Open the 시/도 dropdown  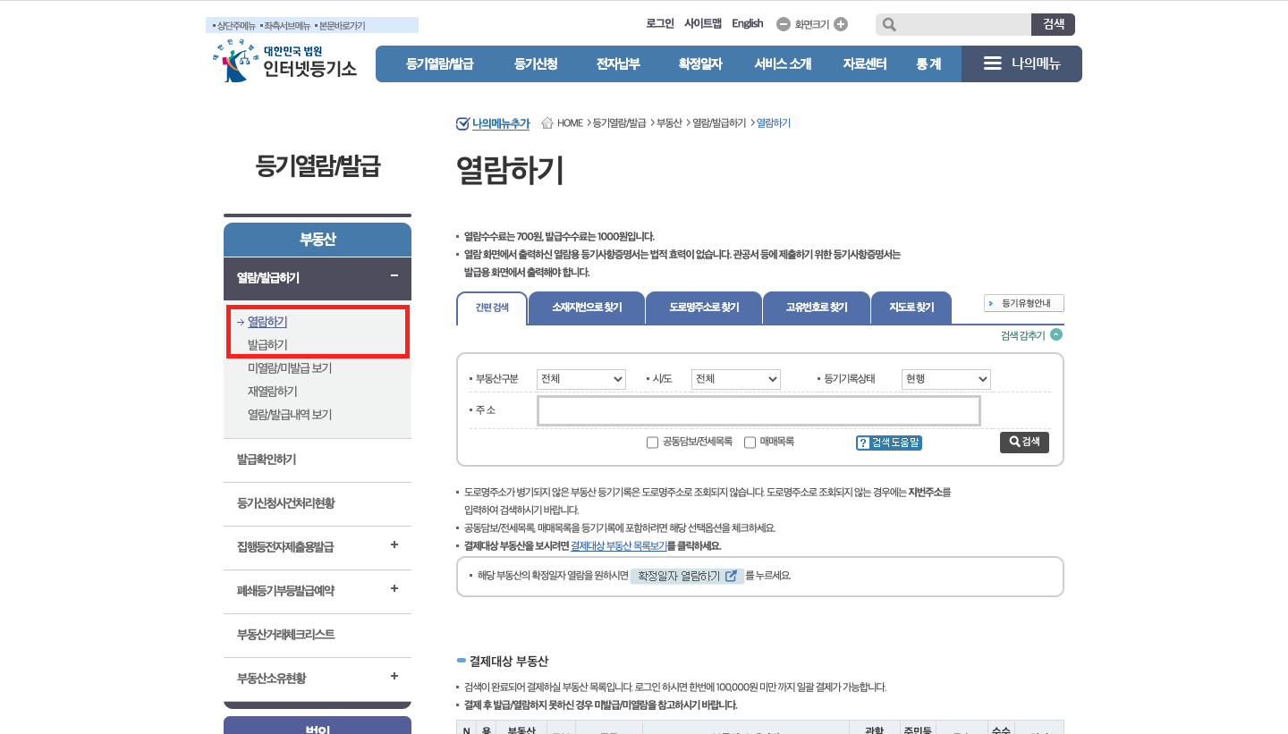click(x=735, y=379)
